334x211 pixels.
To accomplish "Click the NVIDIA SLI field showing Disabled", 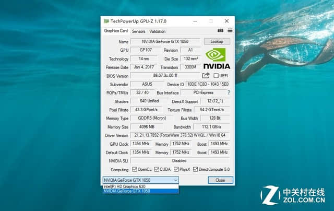I will click(x=180, y=161).
